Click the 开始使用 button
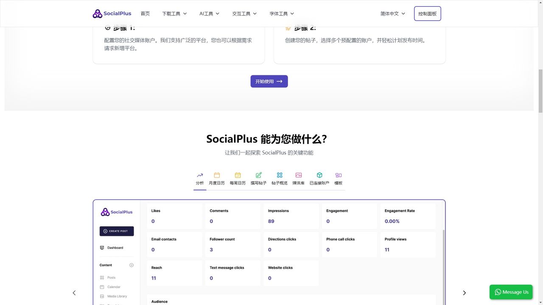Viewport: 543px width, 305px height. point(269,81)
